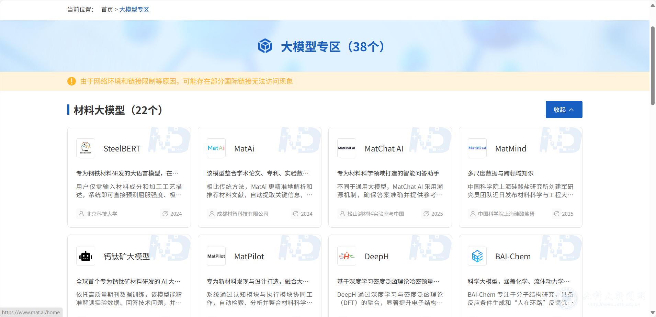
Task: Click SteelBERT description starting 用户仅需输入材料成分
Action: click(x=129, y=191)
